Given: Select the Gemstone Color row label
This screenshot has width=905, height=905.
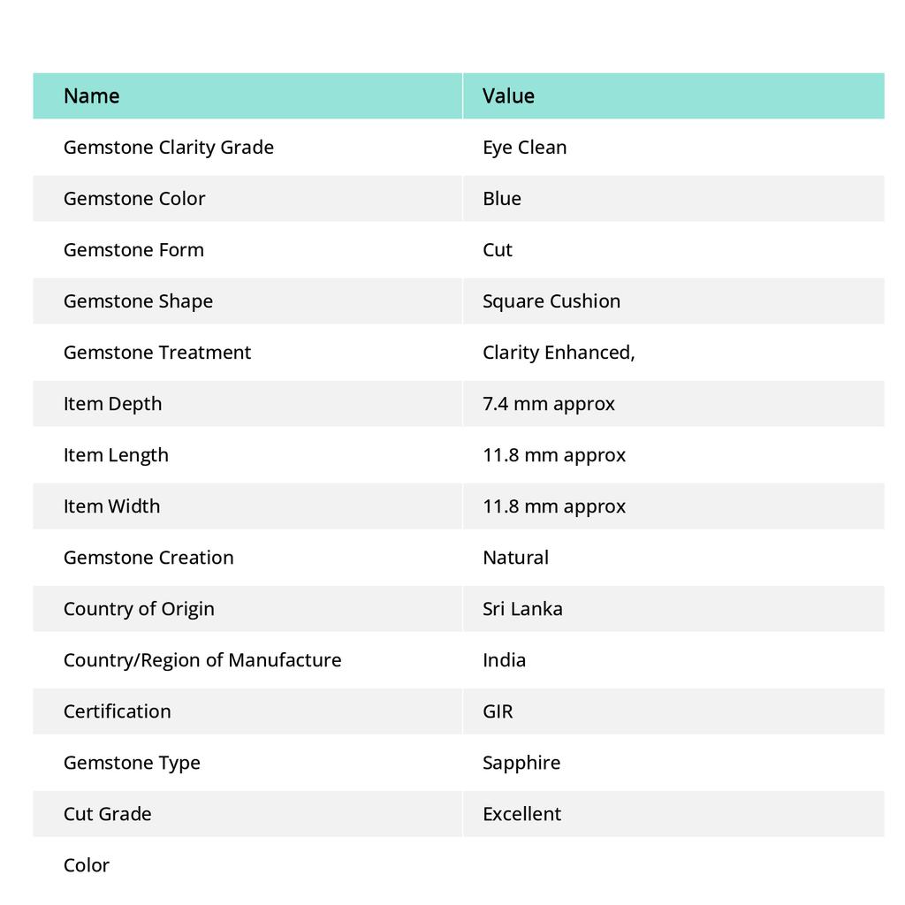Looking at the screenshot, I should (134, 199).
